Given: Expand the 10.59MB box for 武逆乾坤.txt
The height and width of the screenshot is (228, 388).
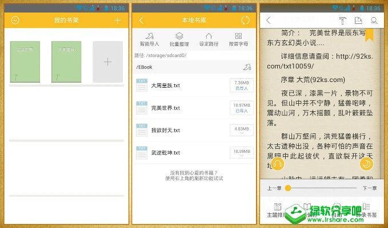Looking at the screenshot, I should tap(241, 153).
